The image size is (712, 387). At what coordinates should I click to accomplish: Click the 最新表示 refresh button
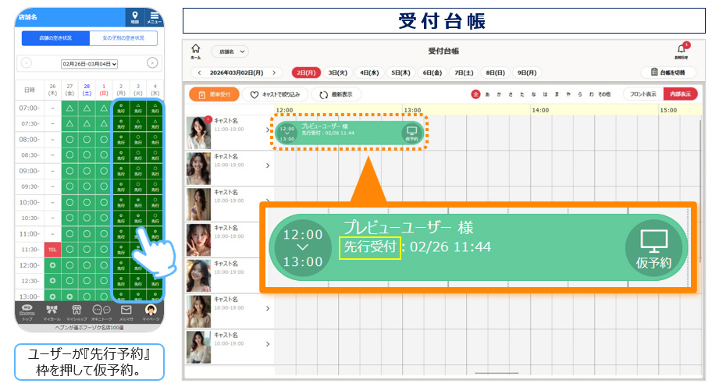pos(336,94)
